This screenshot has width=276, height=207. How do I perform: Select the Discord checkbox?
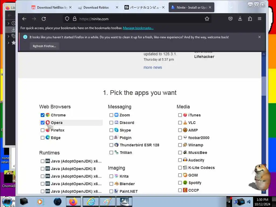point(111,123)
